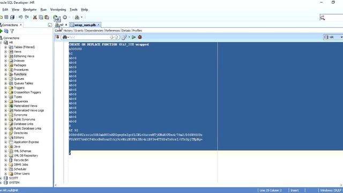Switch to the History sub-tab
Screen dimensions: 343x193
pyautogui.click(x=68, y=31)
